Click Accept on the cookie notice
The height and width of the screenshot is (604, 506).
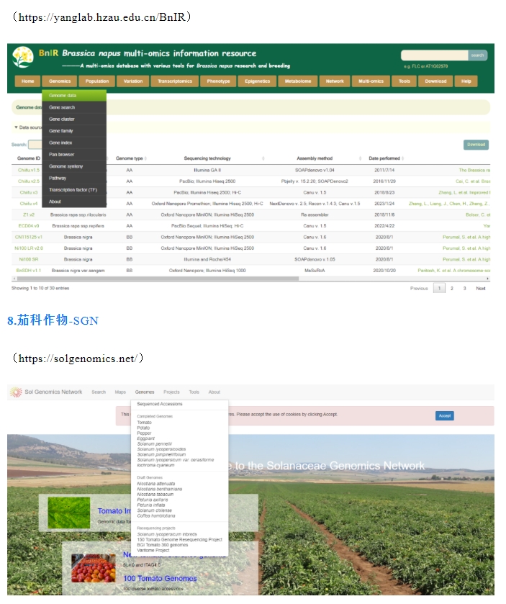point(446,417)
